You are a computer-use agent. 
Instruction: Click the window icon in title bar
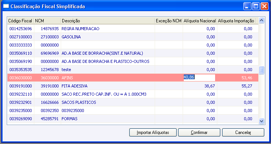[6, 6]
